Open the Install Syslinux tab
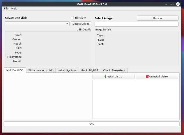 67,70
